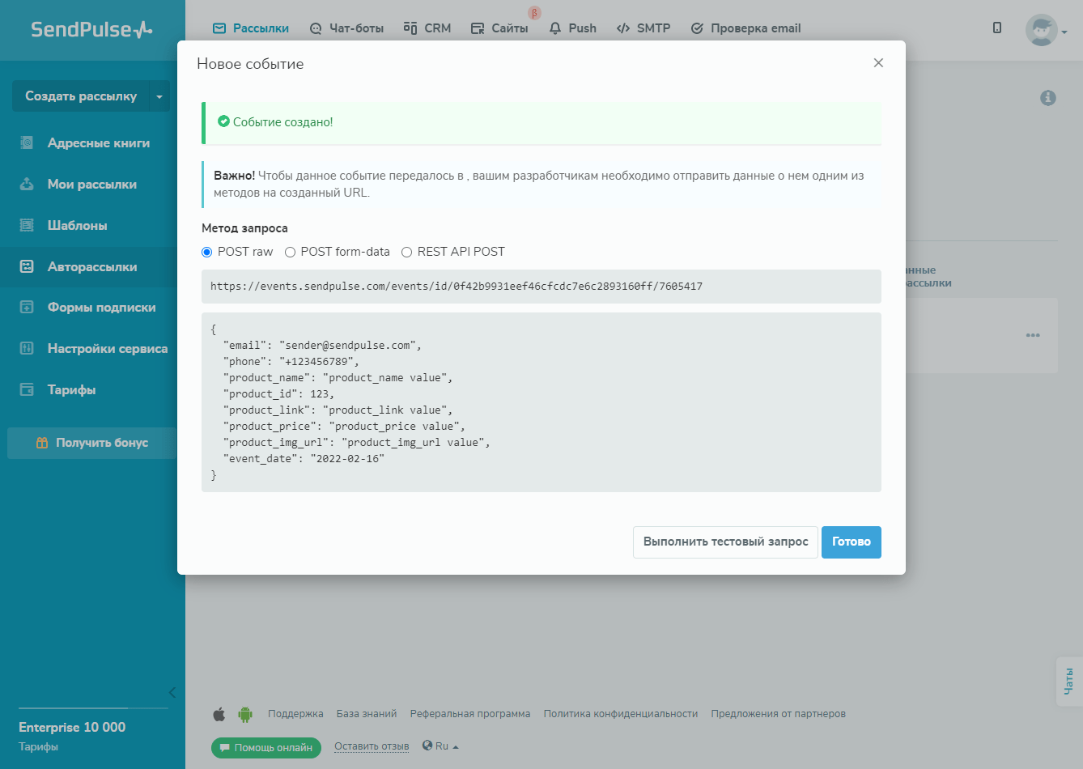Expand the Create campaign dropdown arrow
This screenshot has width=1083, height=769.
pos(159,96)
